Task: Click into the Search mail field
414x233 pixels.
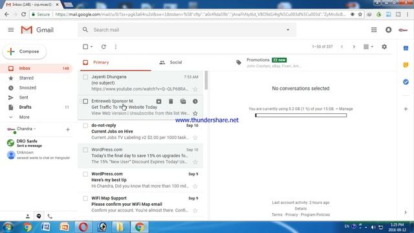Action: [x=188, y=30]
